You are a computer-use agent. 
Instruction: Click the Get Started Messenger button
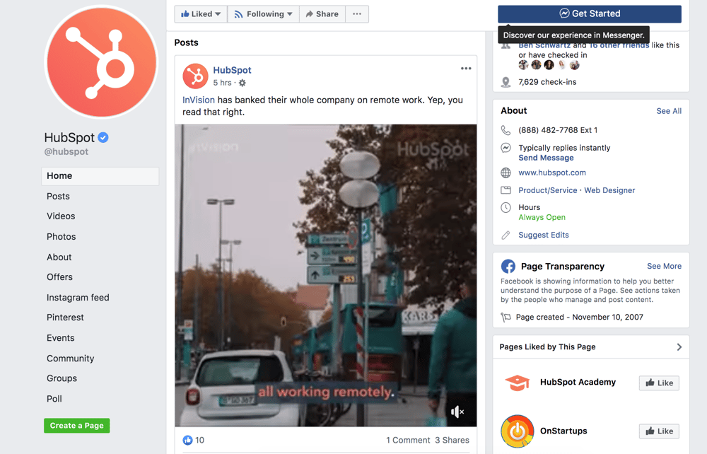click(x=590, y=14)
